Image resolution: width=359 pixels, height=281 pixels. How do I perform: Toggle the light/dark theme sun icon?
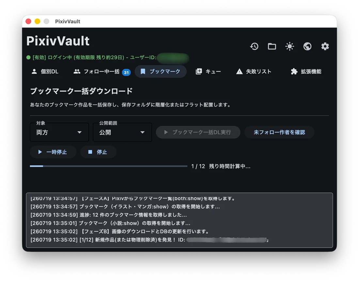point(289,46)
